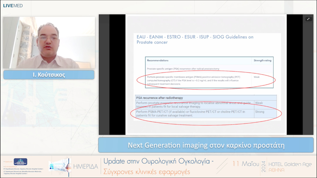Screen dimensions: 317x178
Task: Select the slanted divider lines icon near date
Action: 222,164
